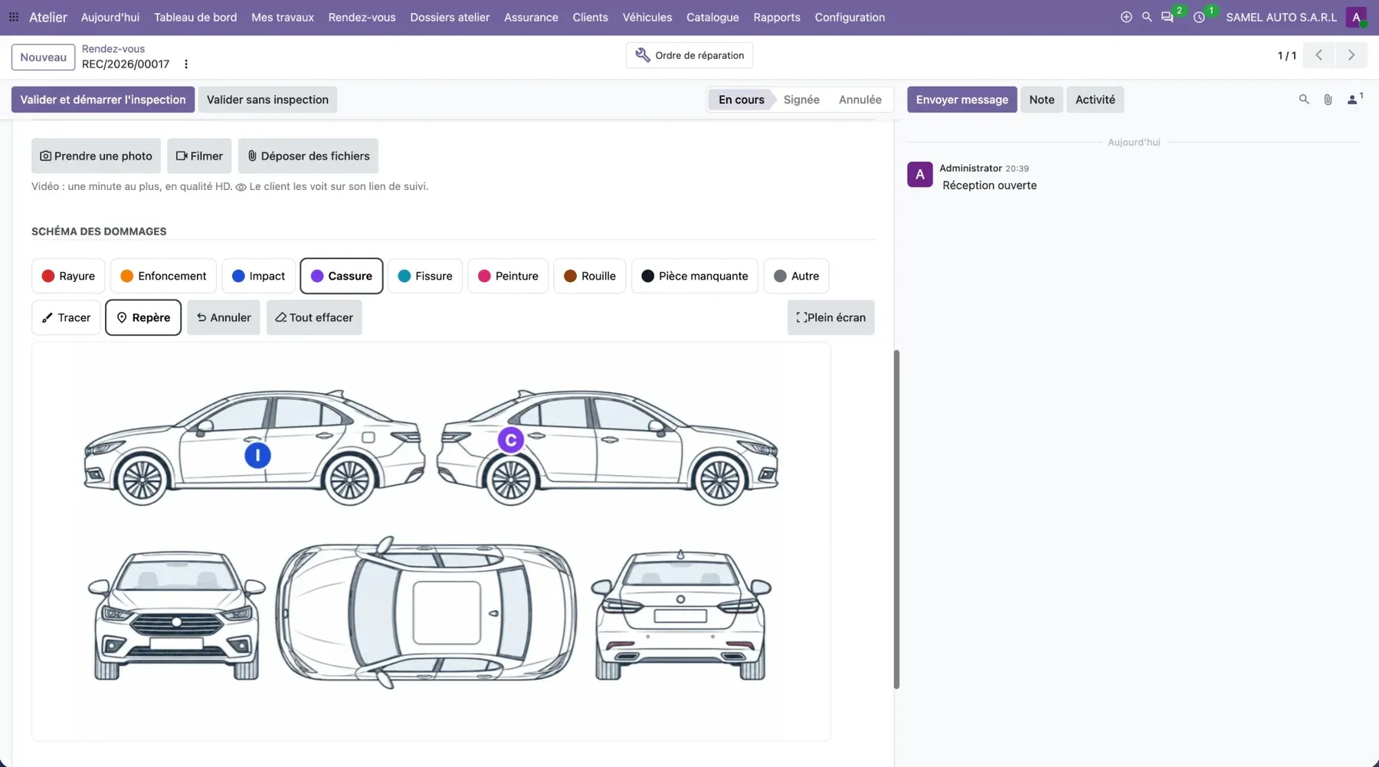Switch to the Repère marker mode

[x=143, y=317]
